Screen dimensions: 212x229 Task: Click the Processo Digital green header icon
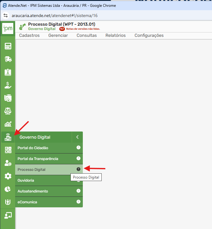(23, 27)
